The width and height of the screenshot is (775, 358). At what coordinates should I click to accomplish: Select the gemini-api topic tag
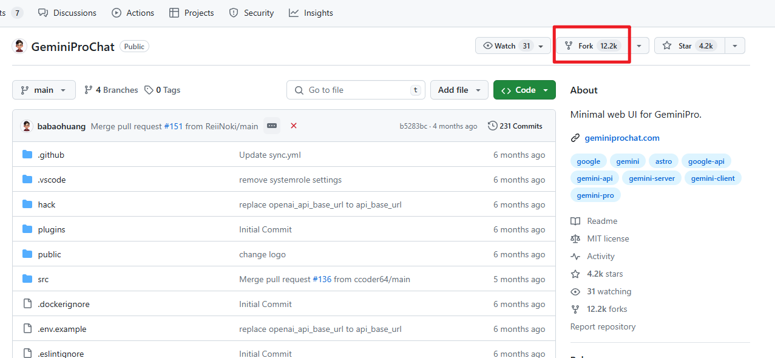tap(595, 178)
